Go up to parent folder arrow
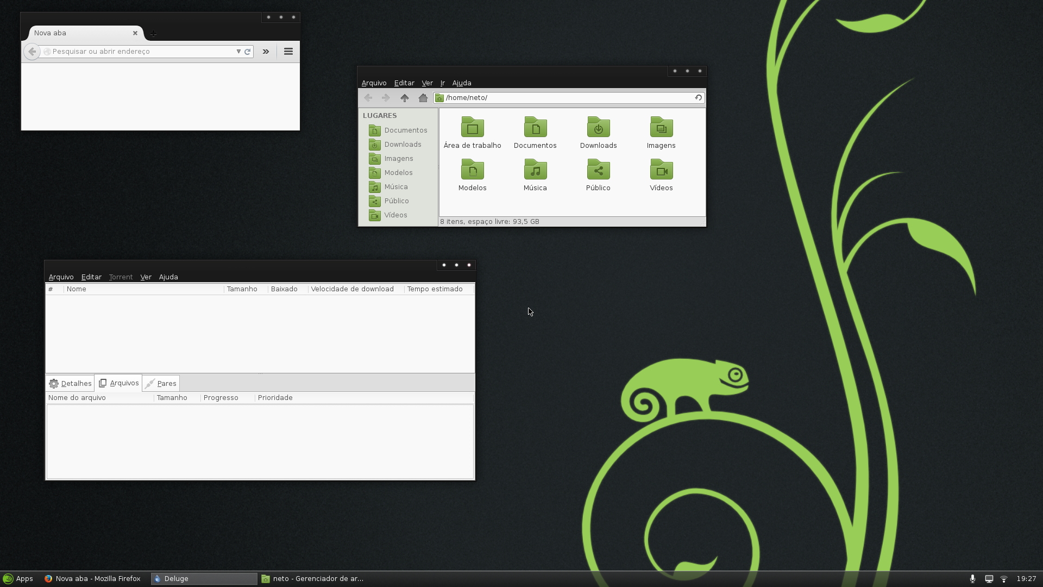The height and width of the screenshot is (587, 1043). click(404, 98)
